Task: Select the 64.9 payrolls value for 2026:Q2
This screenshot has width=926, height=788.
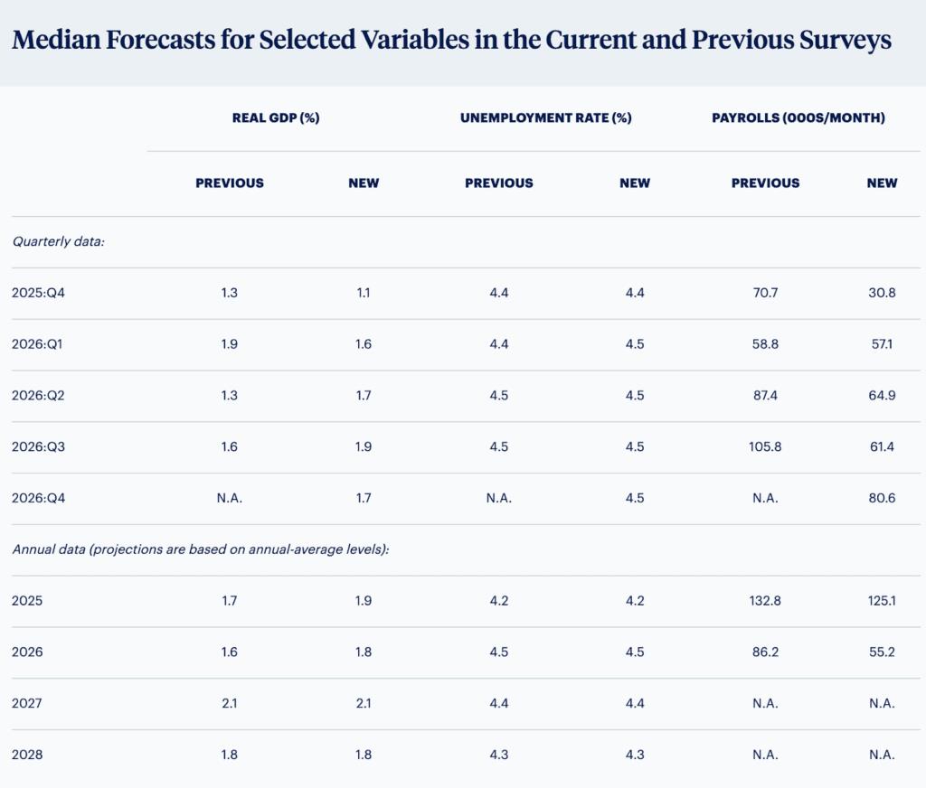Action: [x=881, y=396]
